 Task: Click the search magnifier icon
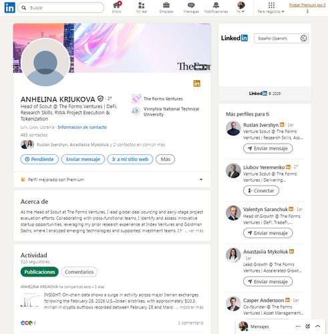pyautogui.click(x=23, y=8)
